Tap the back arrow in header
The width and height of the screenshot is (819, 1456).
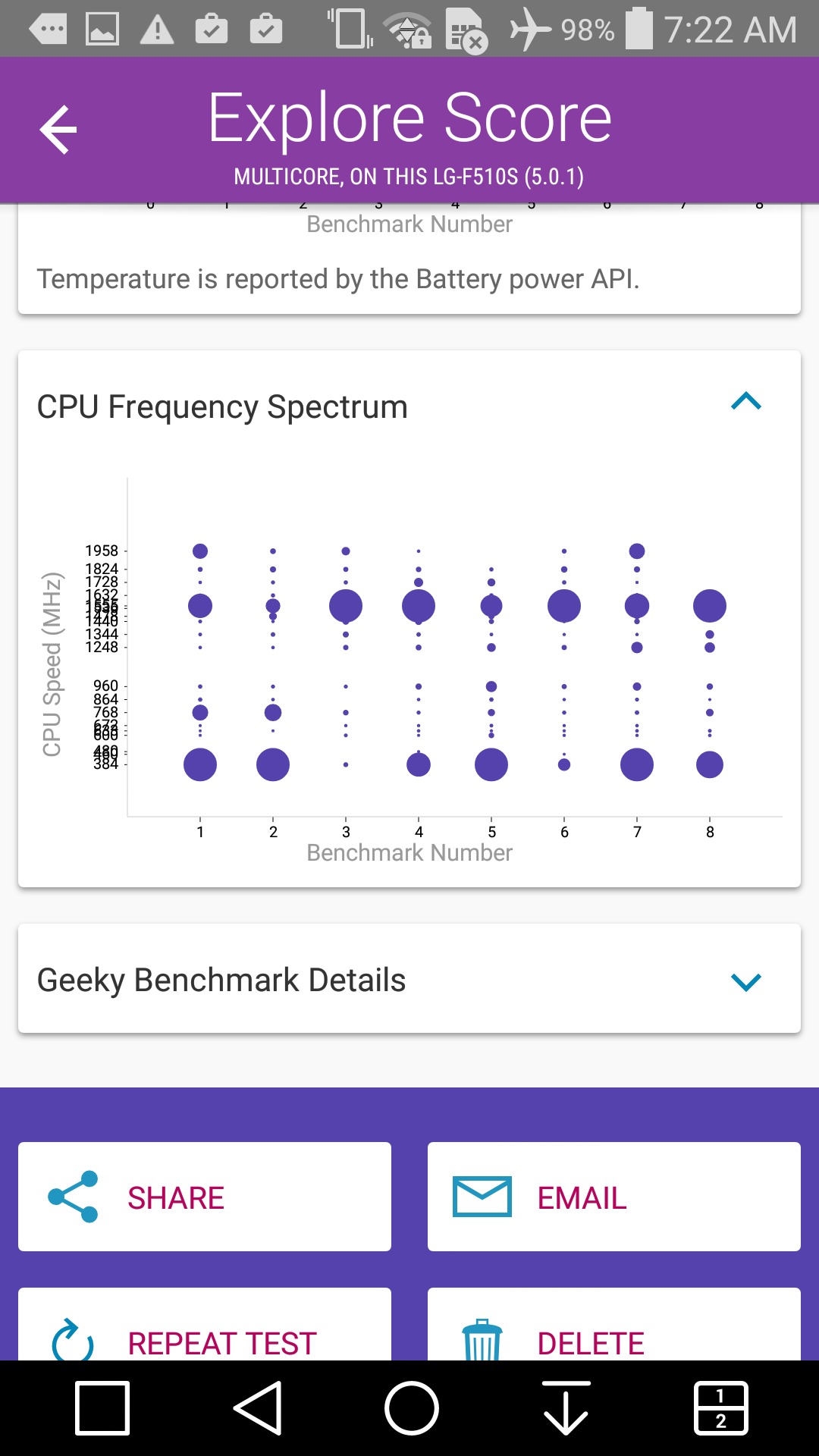pyautogui.click(x=58, y=130)
